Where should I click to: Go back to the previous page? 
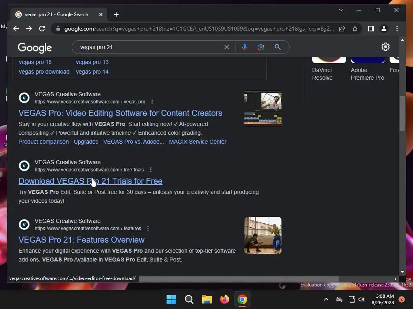[x=16, y=29]
